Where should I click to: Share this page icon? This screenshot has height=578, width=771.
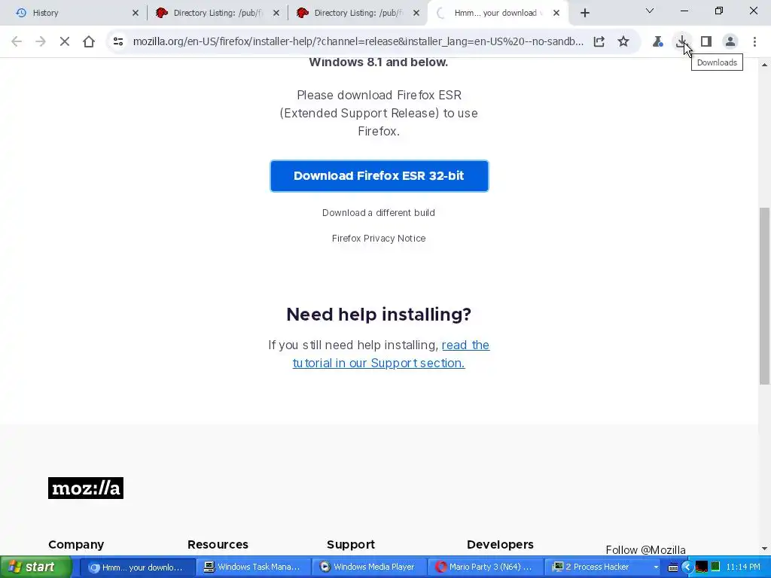click(599, 42)
